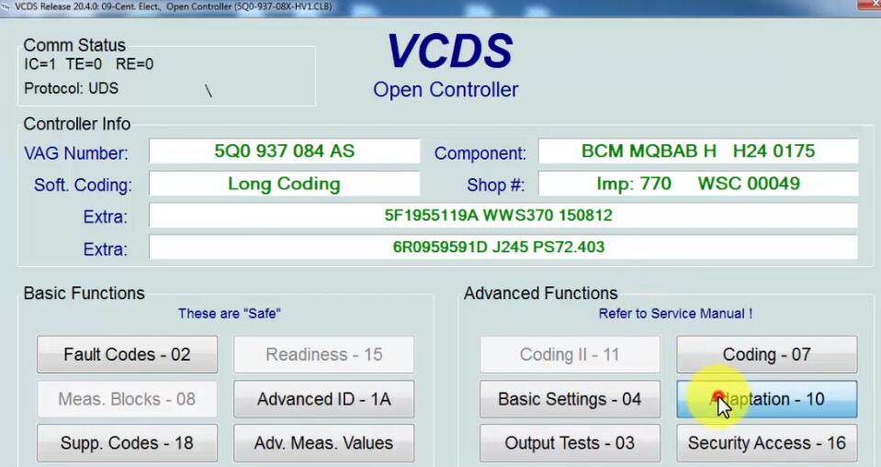
Task: Click the 'Component:' label
Action: click(480, 153)
